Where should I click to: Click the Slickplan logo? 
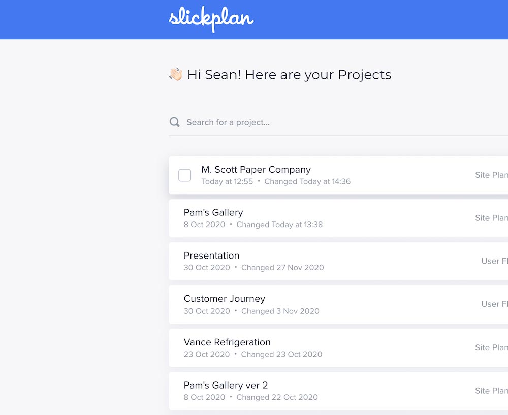tap(211, 19)
